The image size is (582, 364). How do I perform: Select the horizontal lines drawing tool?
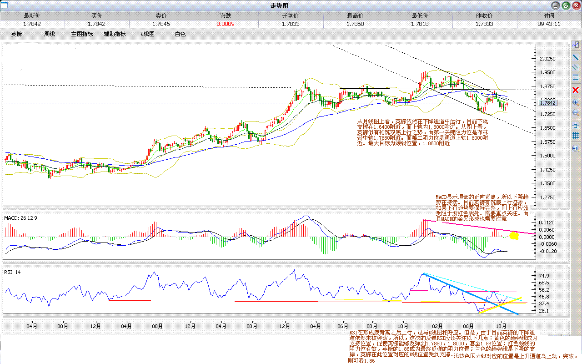[x=576, y=78]
